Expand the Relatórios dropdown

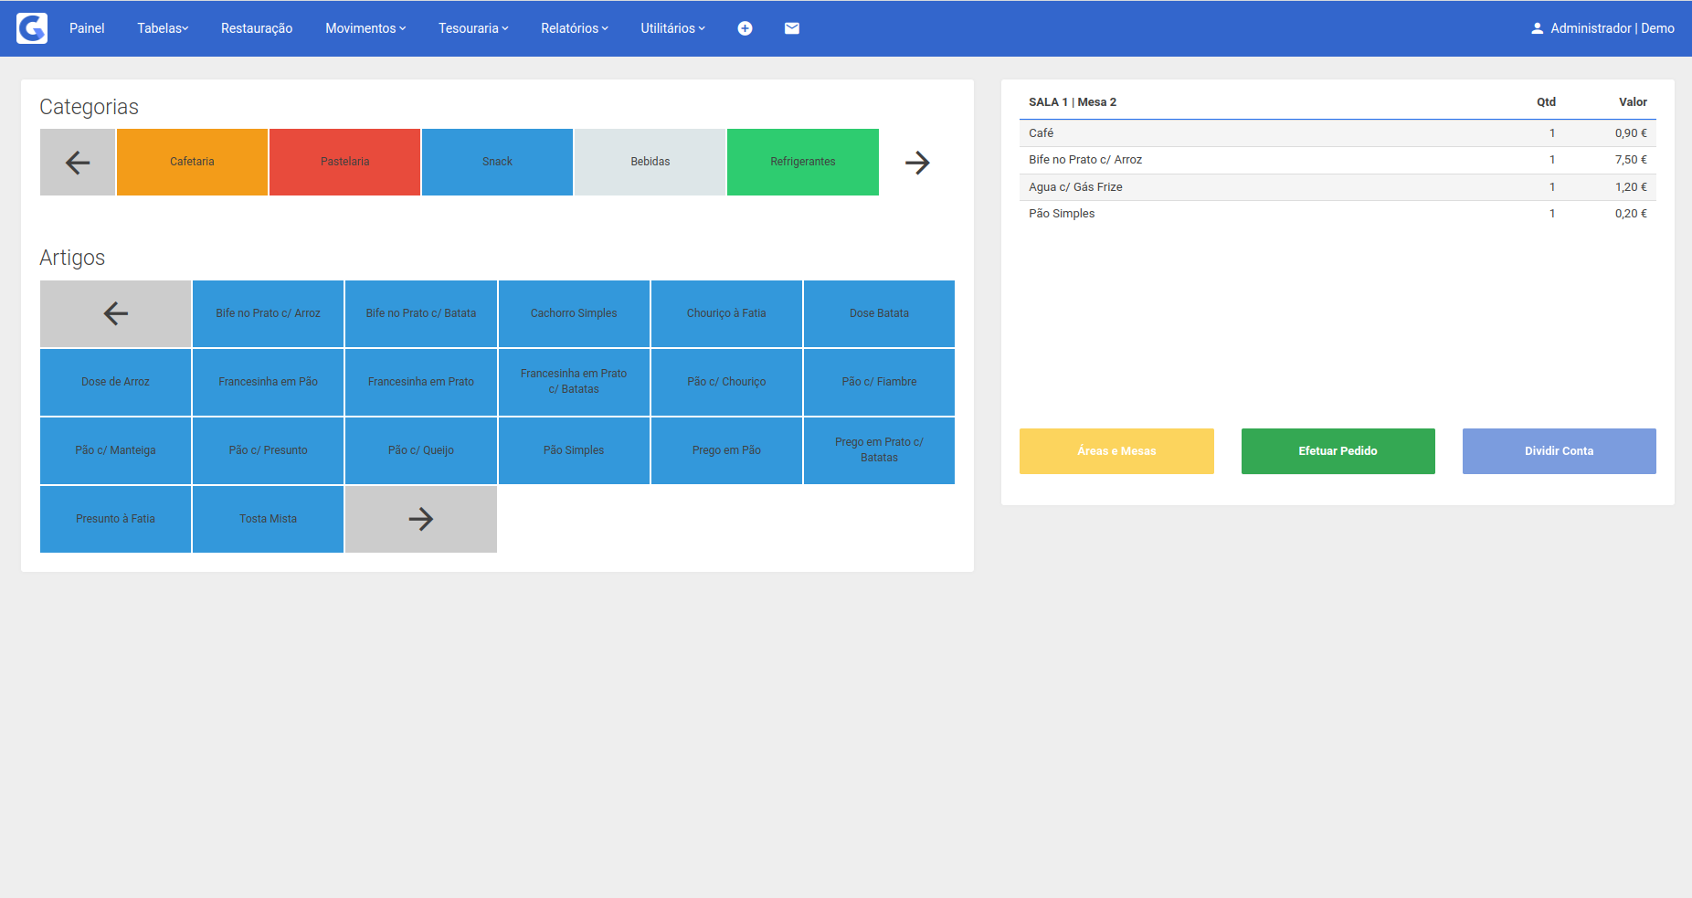point(574,28)
